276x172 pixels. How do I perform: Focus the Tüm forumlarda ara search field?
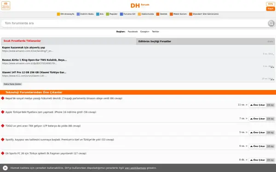coord(135,23)
